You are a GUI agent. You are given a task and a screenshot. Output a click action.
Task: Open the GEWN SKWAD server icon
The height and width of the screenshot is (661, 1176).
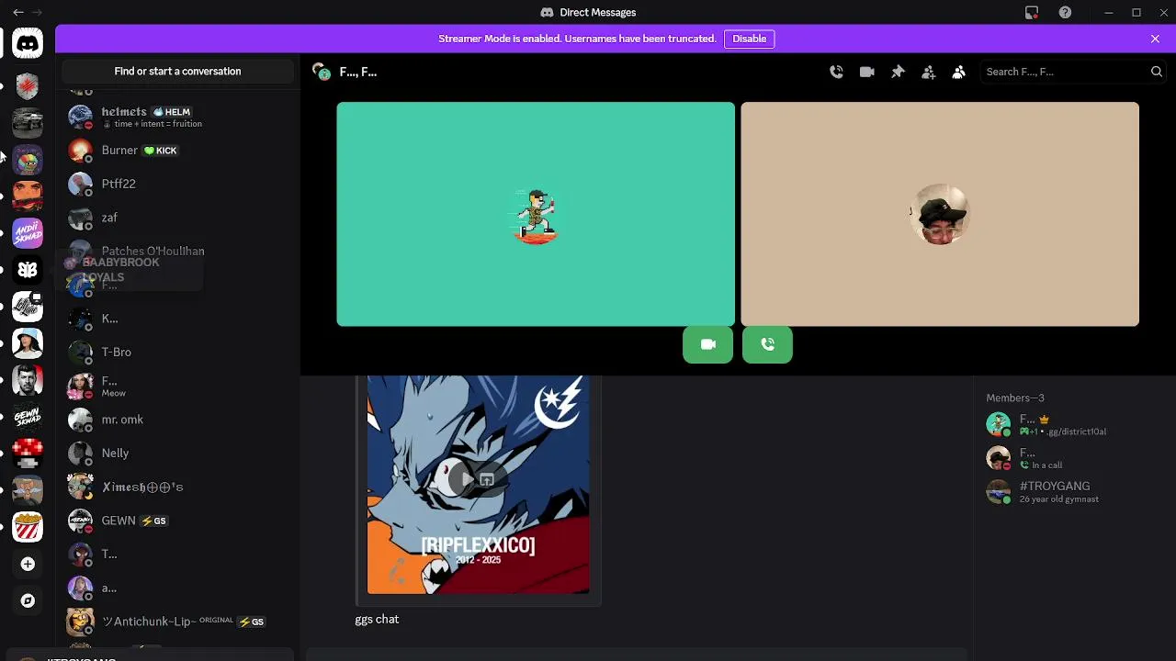(28, 417)
